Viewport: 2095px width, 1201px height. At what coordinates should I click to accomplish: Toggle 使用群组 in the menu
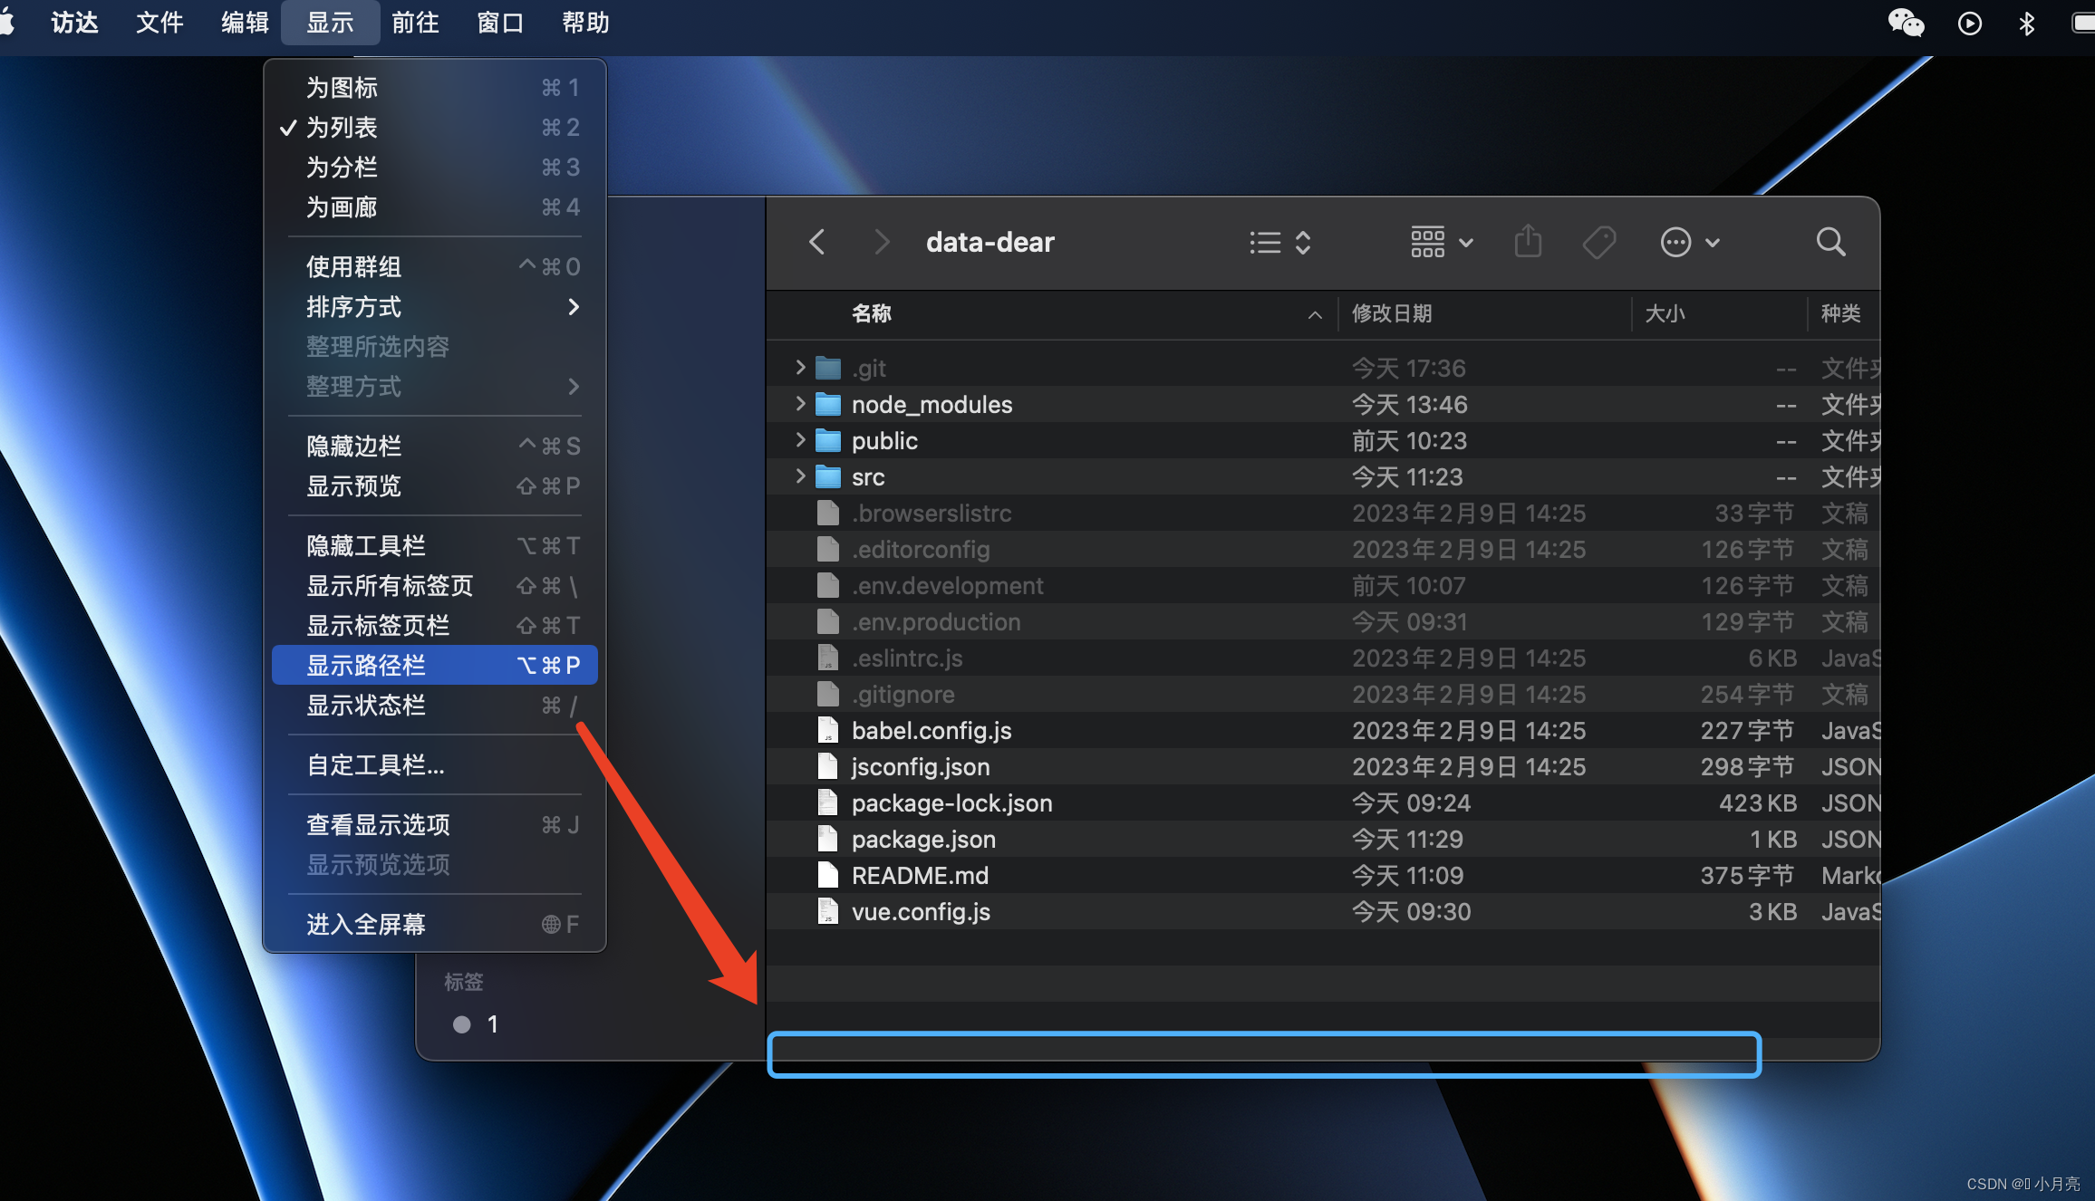[x=434, y=267]
